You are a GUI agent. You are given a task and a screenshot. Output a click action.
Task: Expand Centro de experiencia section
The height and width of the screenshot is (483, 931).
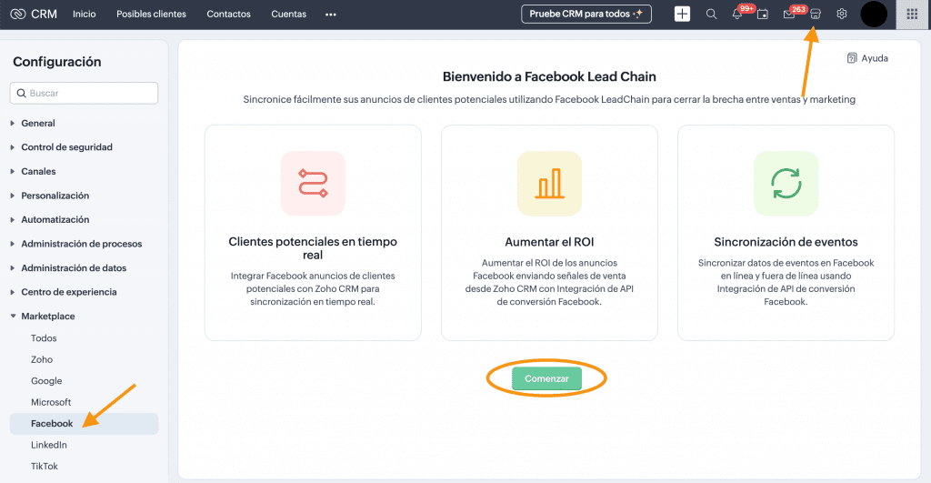(69, 292)
